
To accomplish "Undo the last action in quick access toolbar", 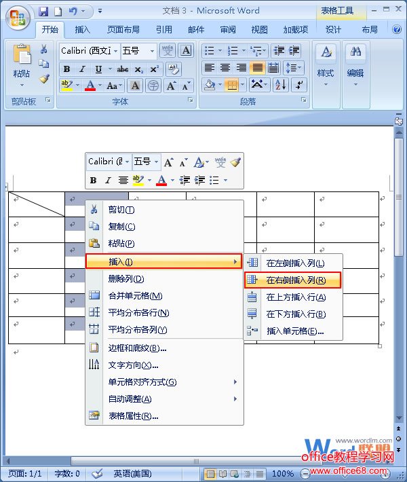I will pyautogui.click(x=73, y=12).
